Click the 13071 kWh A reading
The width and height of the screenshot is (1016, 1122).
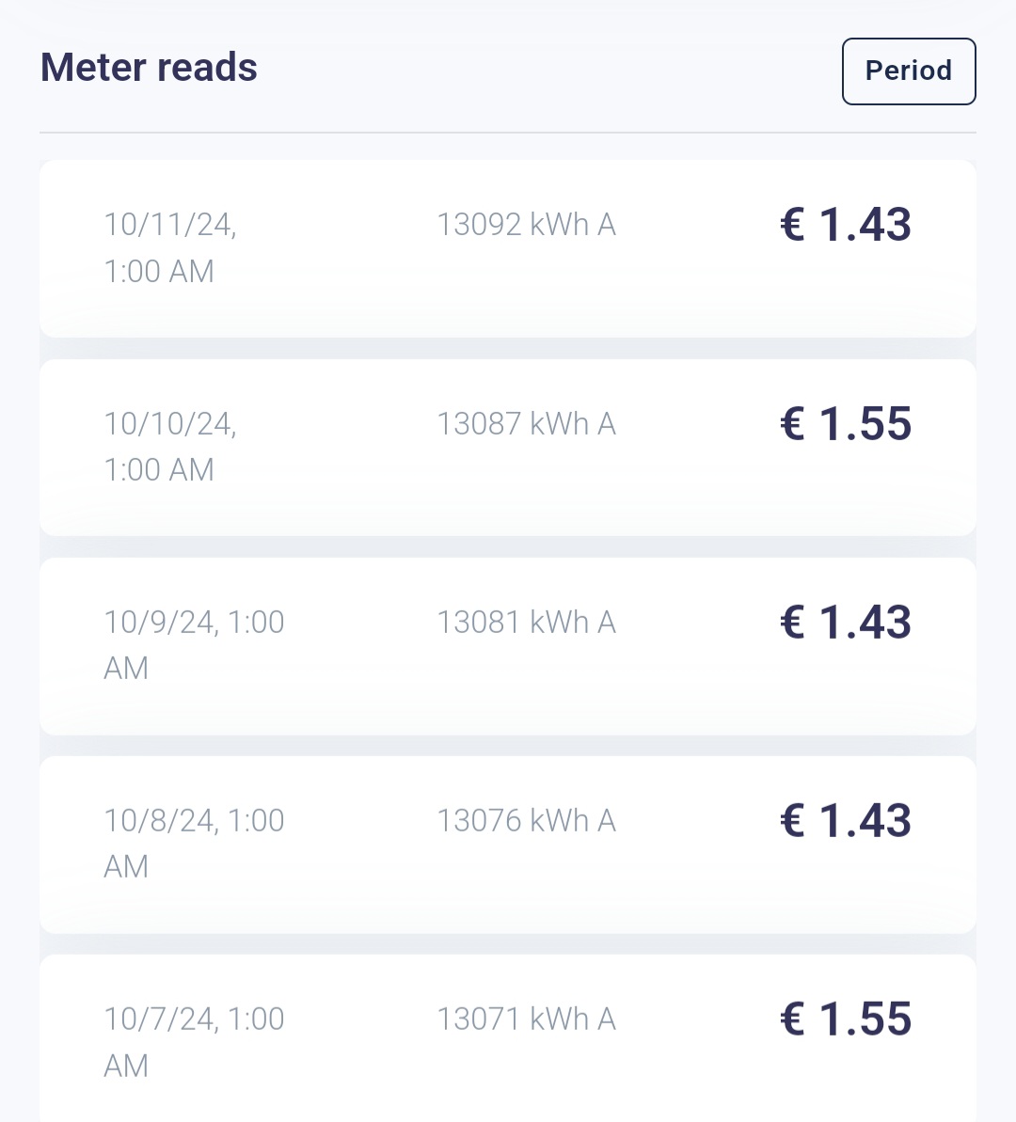click(x=526, y=1019)
